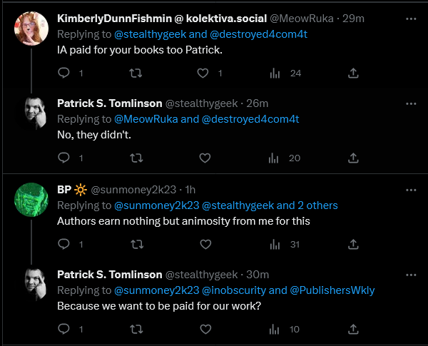Open the @destroyed4com4t mention in KimberlyDunnFishmin's tweet

[258, 34]
